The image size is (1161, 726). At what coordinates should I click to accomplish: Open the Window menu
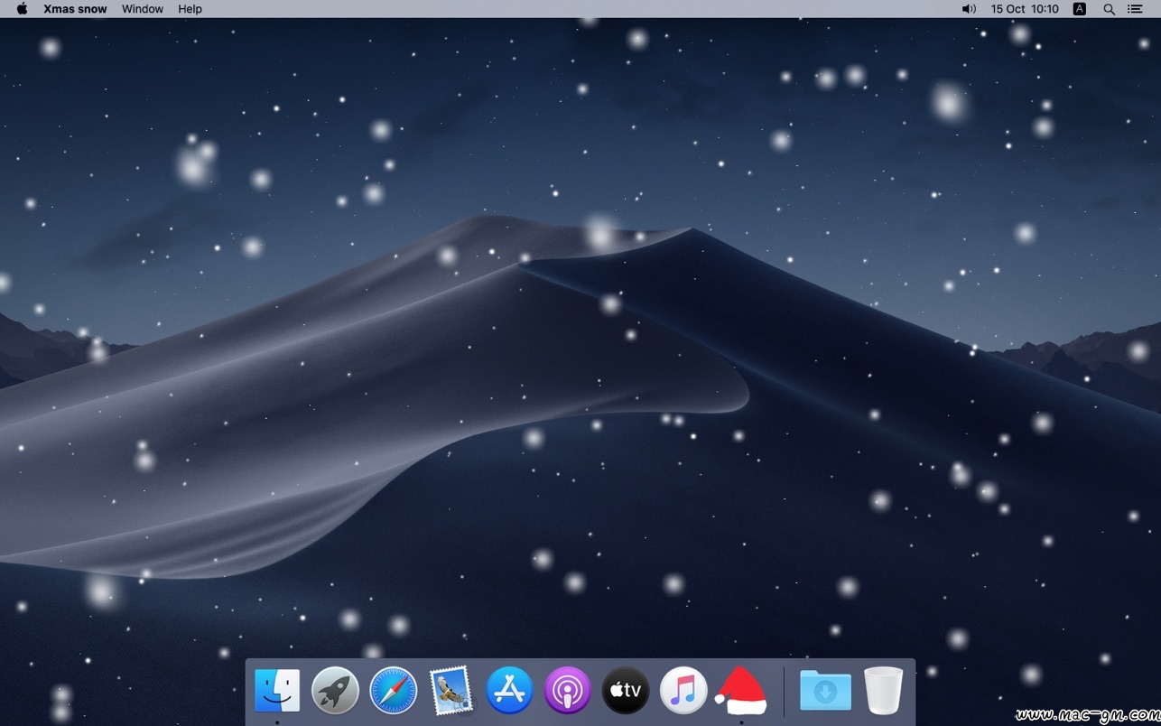tap(143, 9)
